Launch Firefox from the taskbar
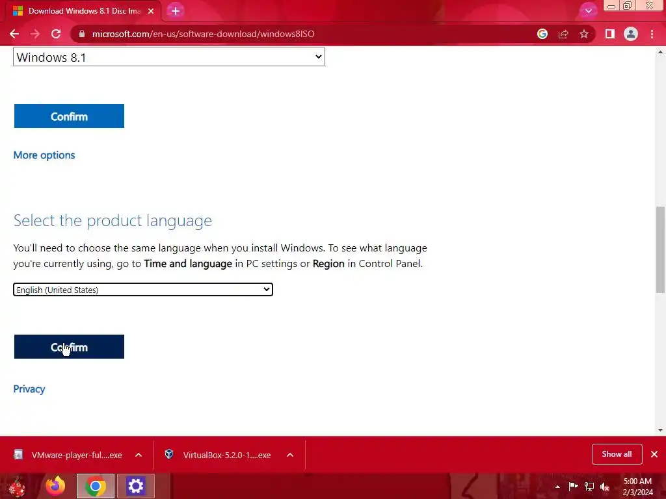 [55, 486]
